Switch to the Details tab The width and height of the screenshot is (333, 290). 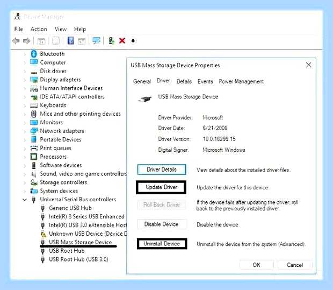pos(184,81)
